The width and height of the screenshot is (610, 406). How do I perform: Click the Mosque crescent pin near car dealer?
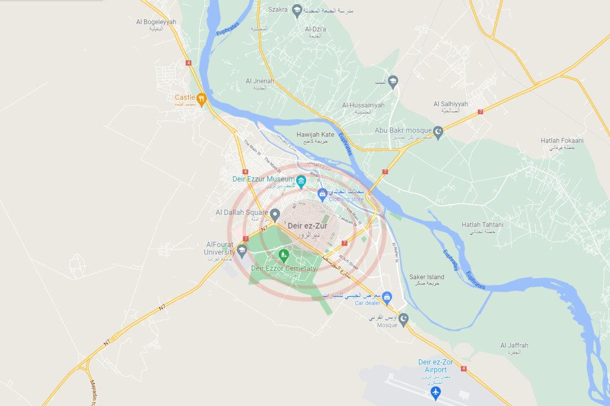(403, 319)
